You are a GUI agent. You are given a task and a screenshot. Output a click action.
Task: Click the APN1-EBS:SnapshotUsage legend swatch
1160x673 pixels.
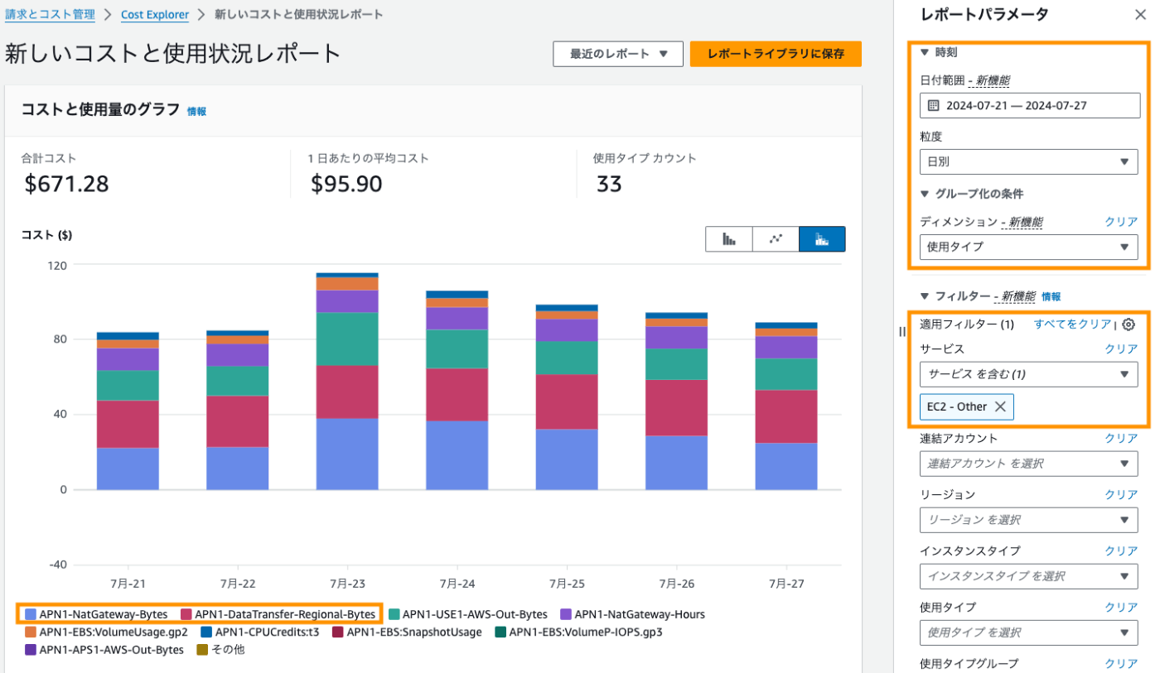coord(337,632)
